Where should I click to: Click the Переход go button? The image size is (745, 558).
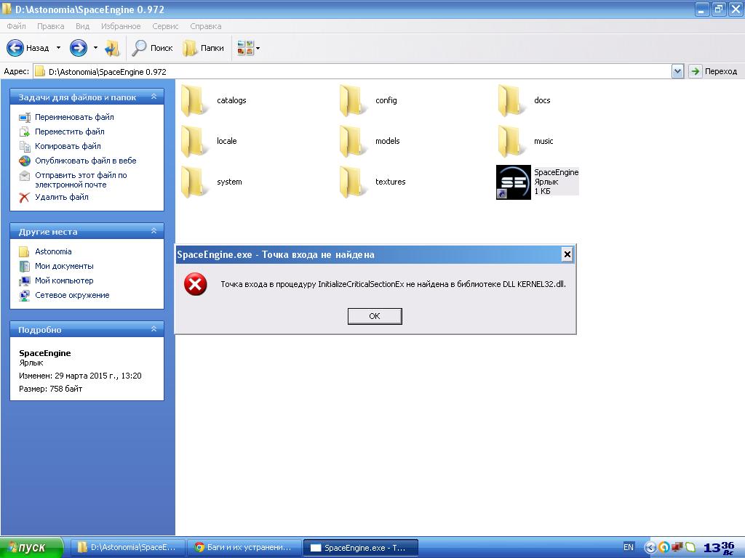pyautogui.click(x=714, y=72)
